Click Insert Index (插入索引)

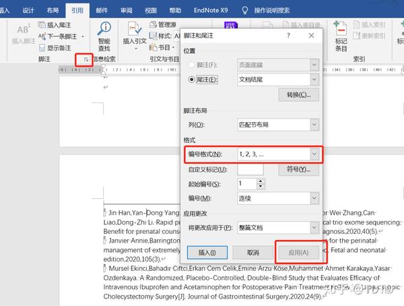tap(369, 25)
